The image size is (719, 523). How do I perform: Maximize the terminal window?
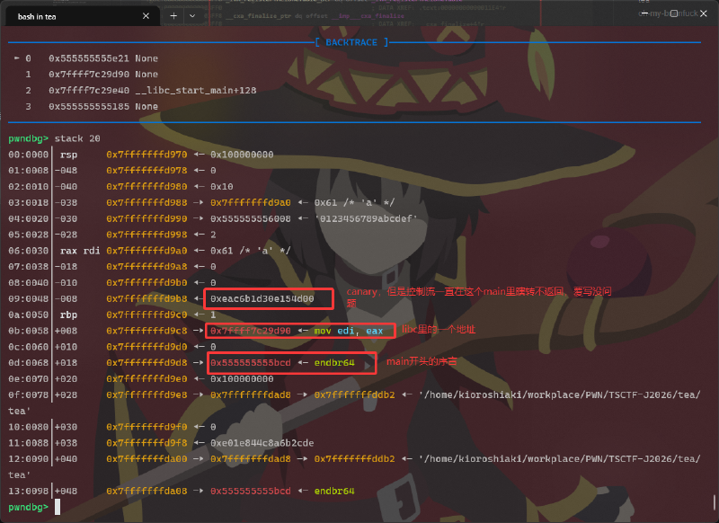click(673, 13)
